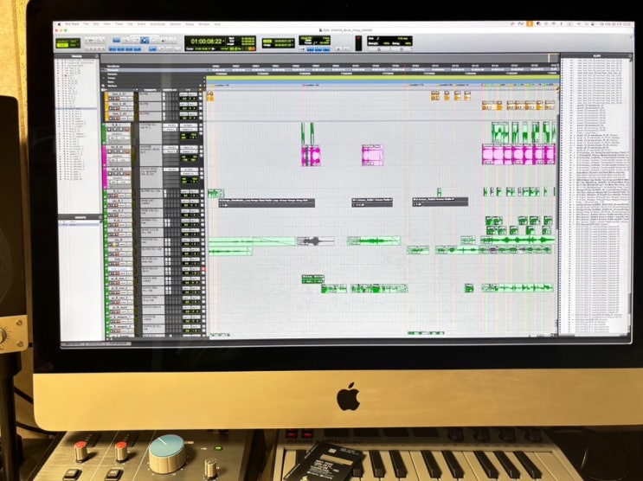643x481 pixels.
Task: Click the top yellow track's name button
Action: coord(121,94)
